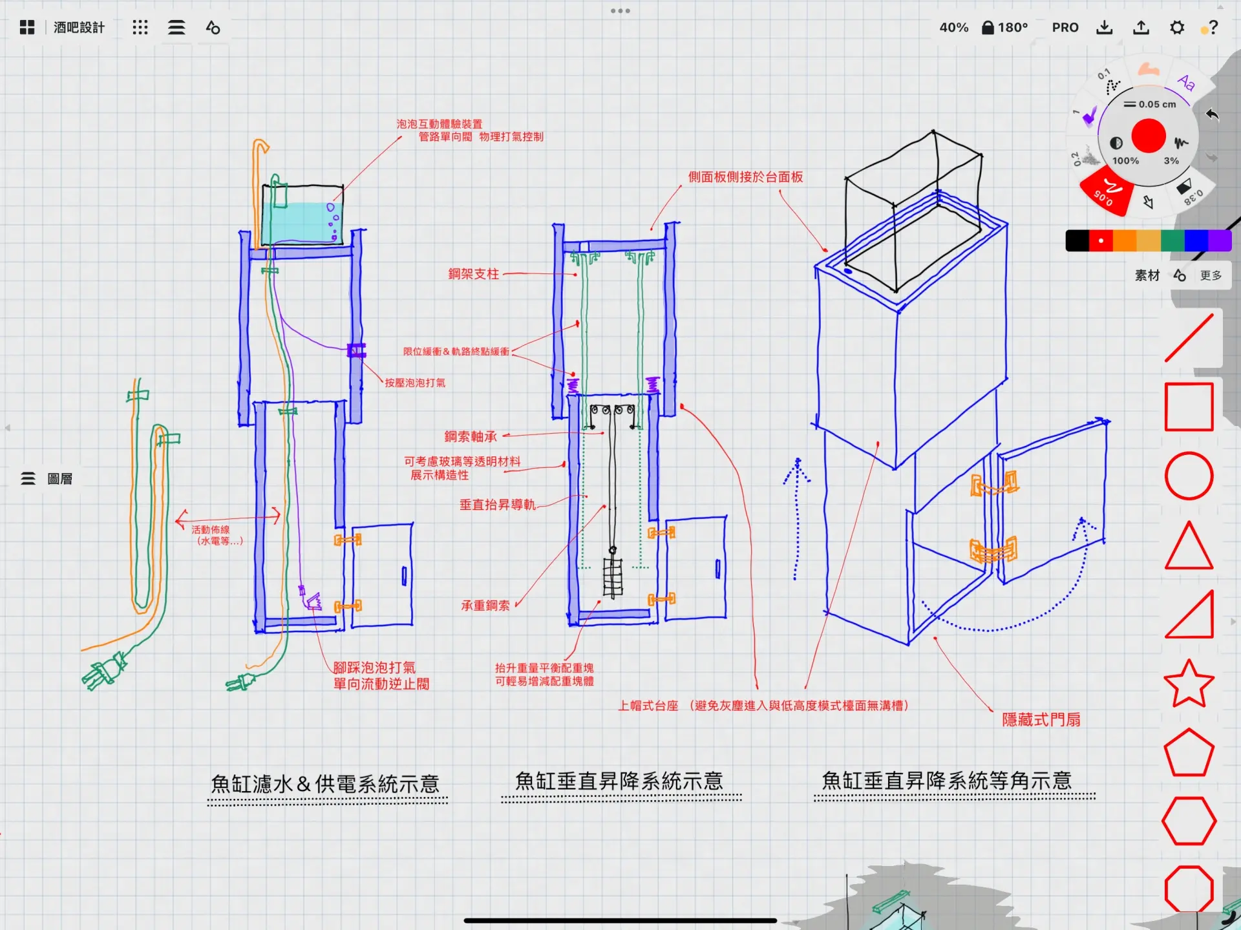Open the gallery grid view
This screenshot has height=930, width=1241.
click(x=27, y=27)
